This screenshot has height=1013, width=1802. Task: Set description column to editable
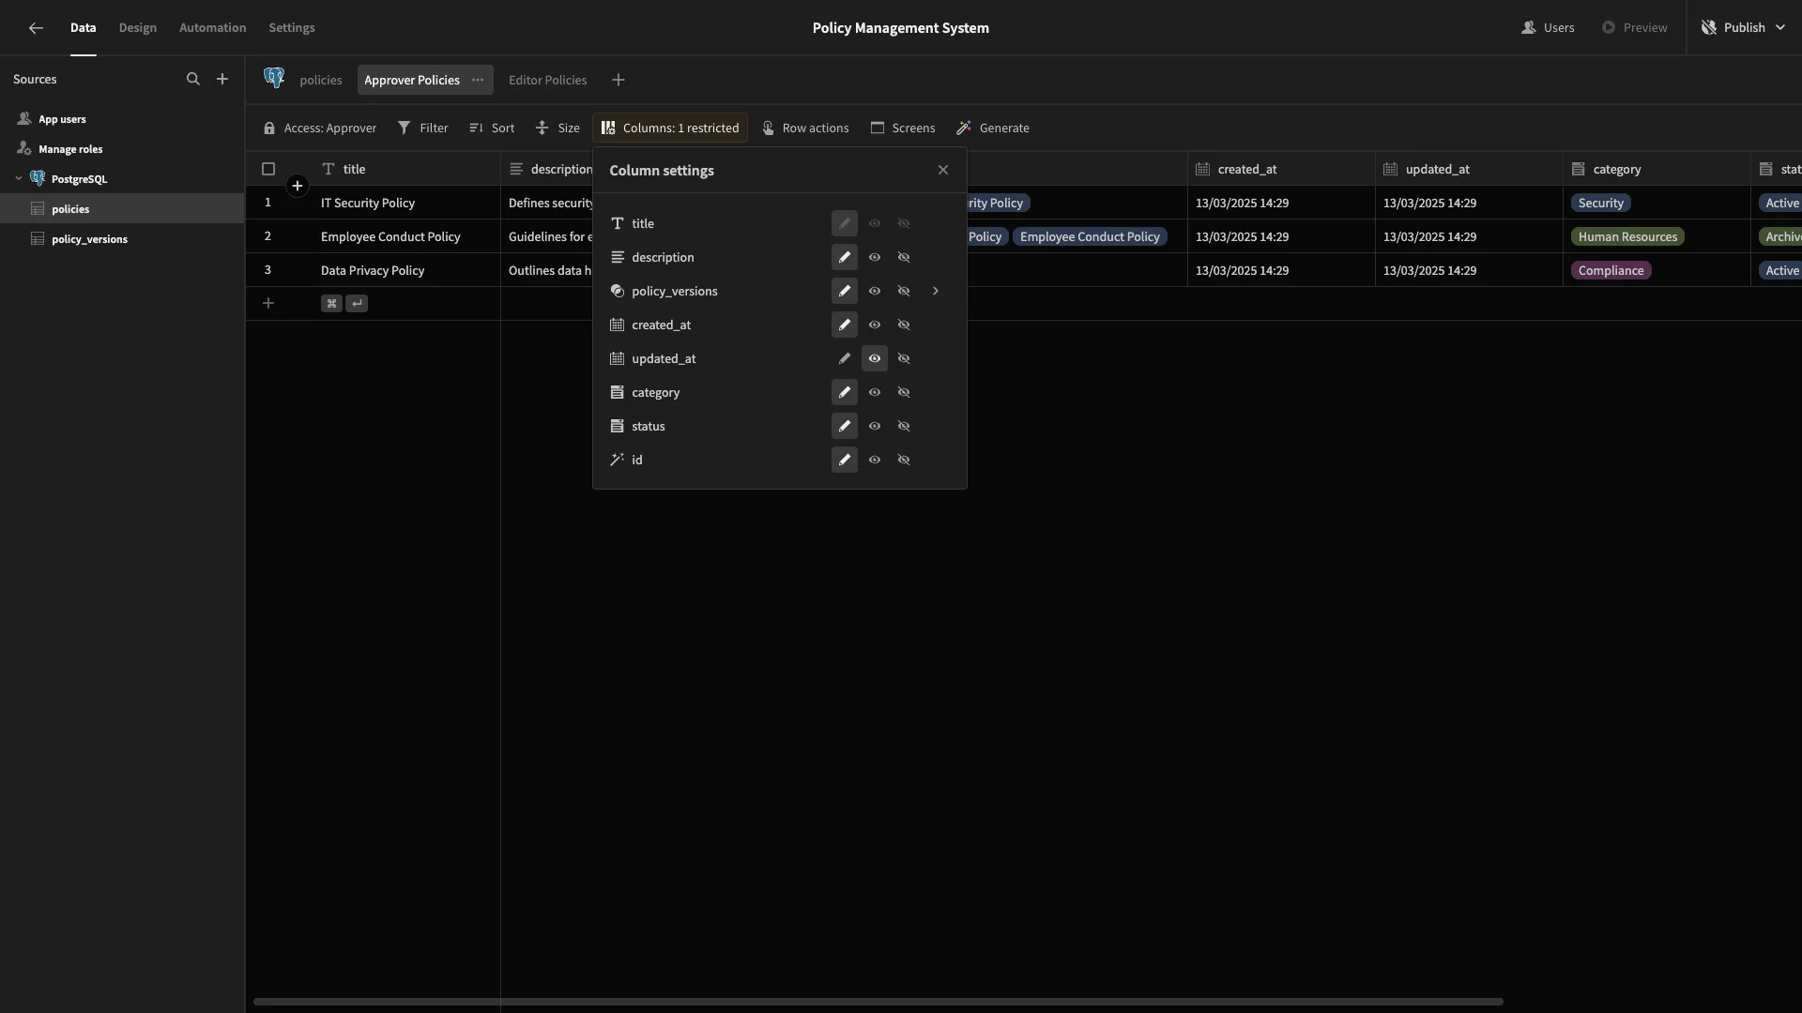click(x=845, y=257)
